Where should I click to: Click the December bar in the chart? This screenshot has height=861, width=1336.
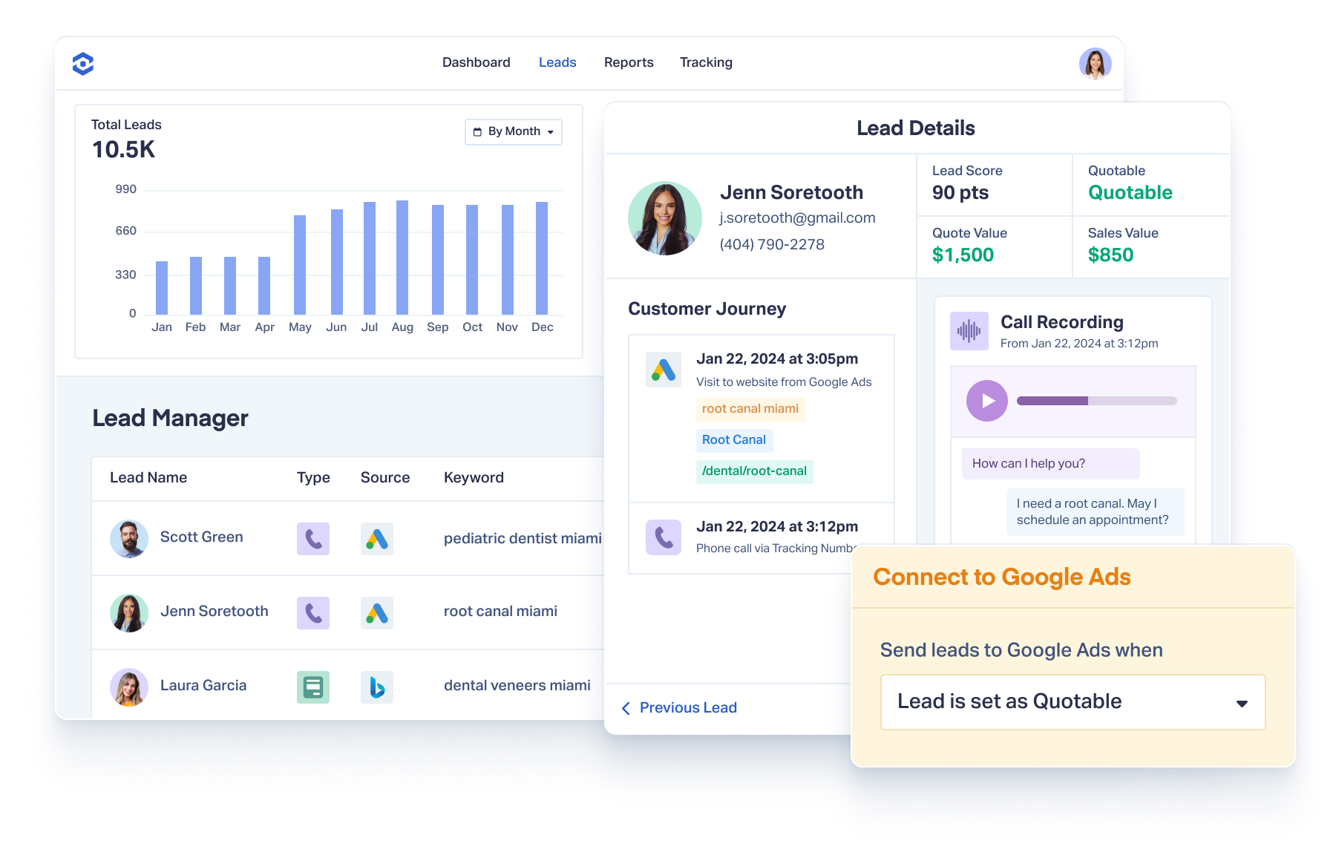pyautogui.click(x=542, y=258)
